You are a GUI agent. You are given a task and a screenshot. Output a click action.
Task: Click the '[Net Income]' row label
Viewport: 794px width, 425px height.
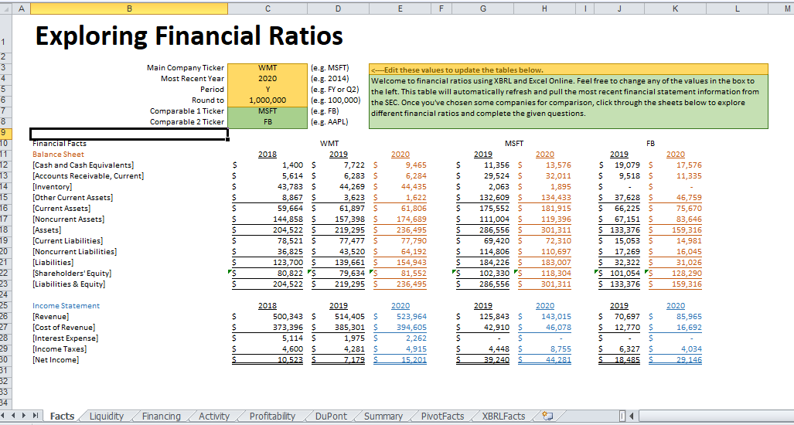[56, 360]
